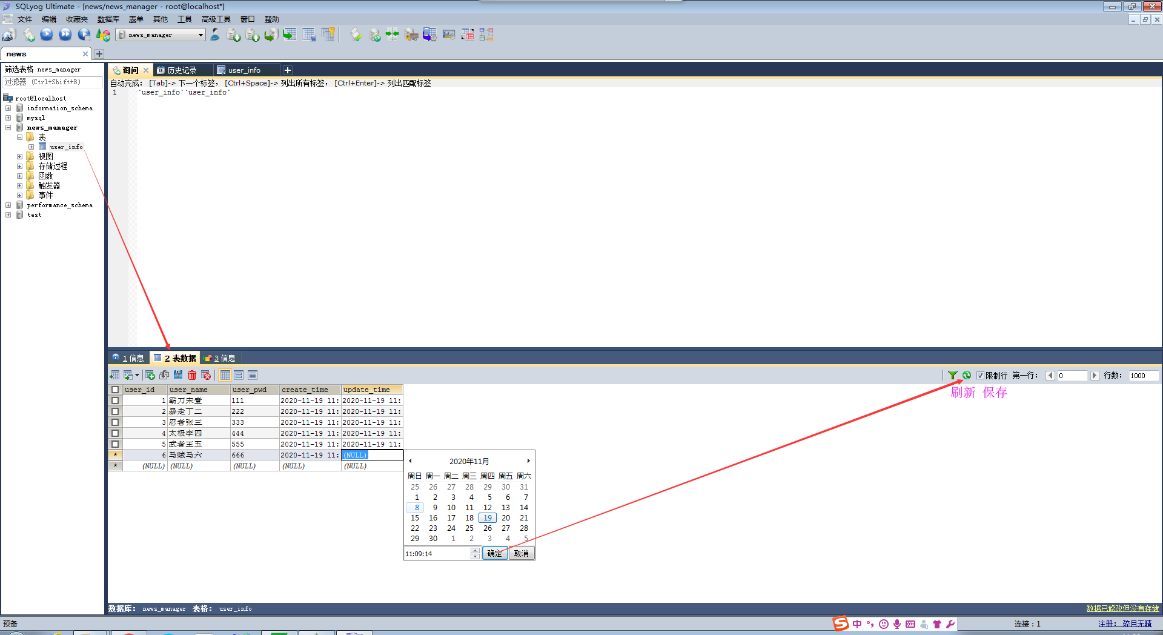Switch to form view in the data grid
1163x635 pixels.
(x=239, y=375)
